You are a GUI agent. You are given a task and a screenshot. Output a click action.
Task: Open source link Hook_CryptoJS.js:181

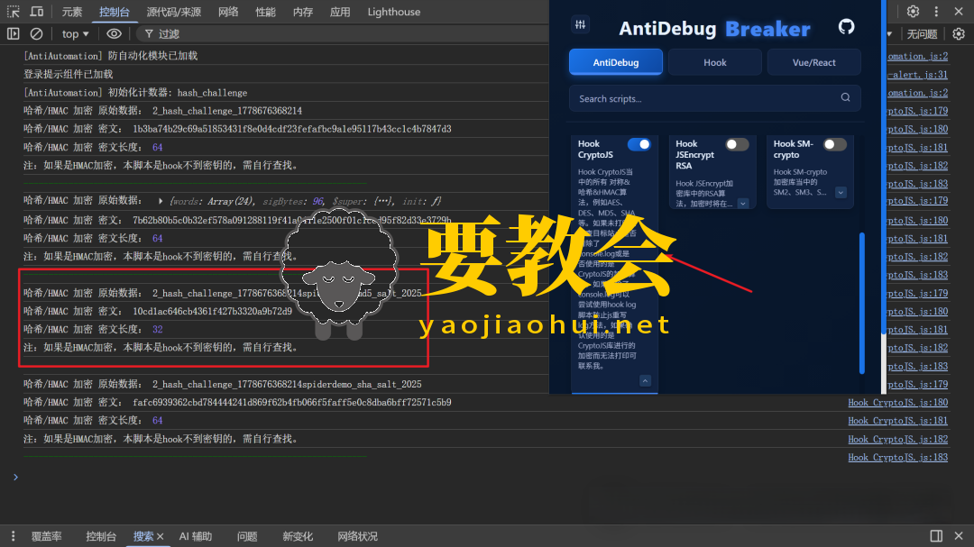point(897,421)
